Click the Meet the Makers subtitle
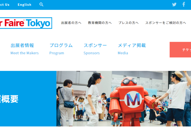Screen dimensions: 191x129 pyautogui.click(x=25, y=53)
